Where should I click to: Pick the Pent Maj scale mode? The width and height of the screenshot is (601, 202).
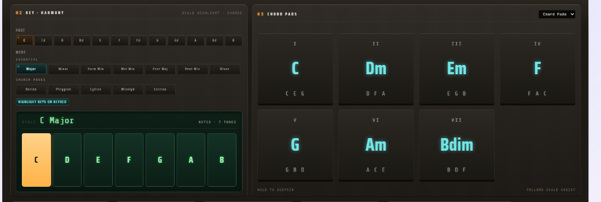point(160,69)
